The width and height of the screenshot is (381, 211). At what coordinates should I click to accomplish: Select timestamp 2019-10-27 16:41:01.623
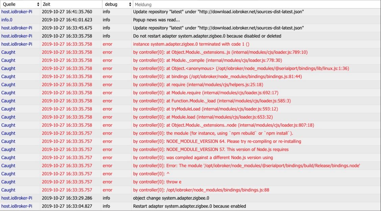pyautogui.click(x=67, y=20)
